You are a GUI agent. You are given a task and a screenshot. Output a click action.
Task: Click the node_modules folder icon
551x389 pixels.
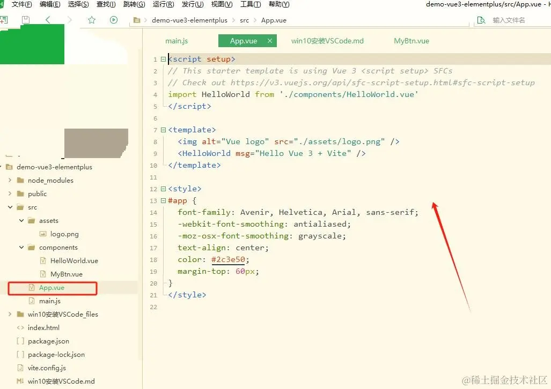pyautogui.click(x=20, y=181)
